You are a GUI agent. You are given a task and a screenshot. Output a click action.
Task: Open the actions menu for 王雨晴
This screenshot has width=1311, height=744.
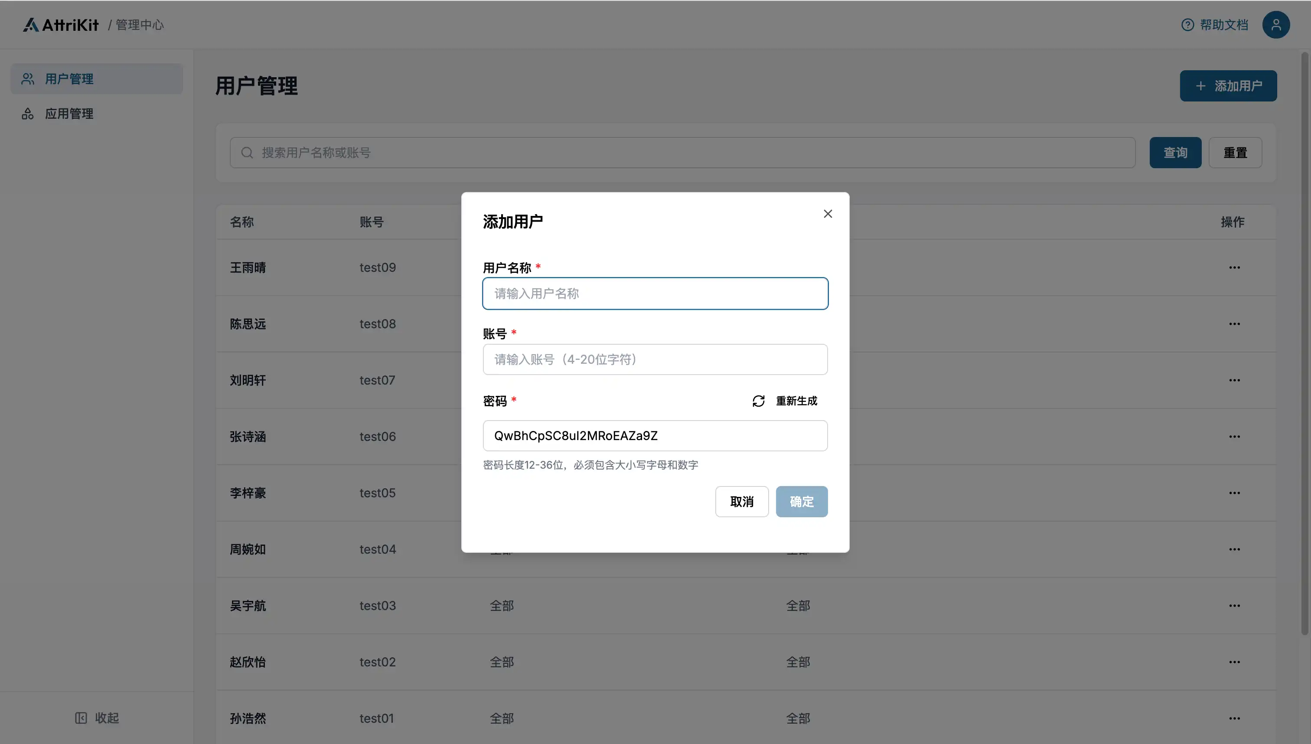coord(1234,268)
